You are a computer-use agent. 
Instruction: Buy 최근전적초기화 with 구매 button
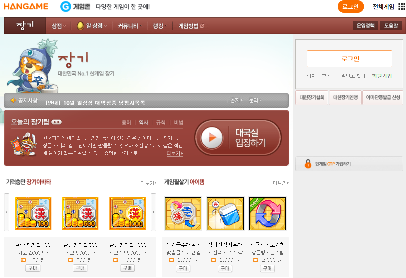click(x=267, y=269)
